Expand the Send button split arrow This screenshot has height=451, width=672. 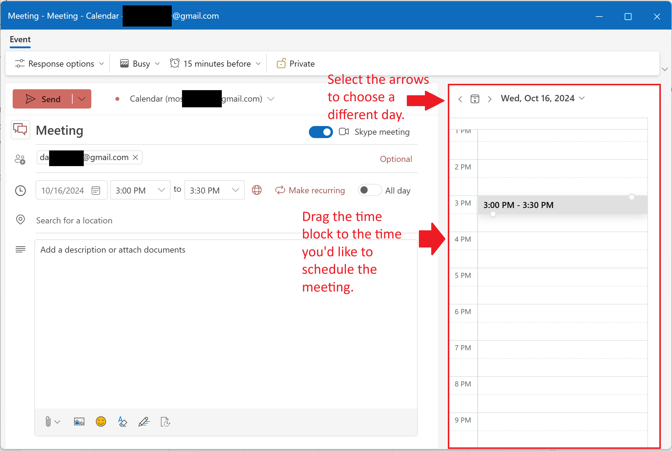click(x=82, y=99)
